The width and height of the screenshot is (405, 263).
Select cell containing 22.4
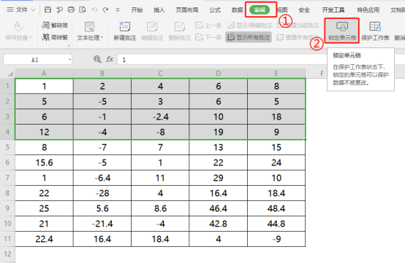(x=44, y=239)
